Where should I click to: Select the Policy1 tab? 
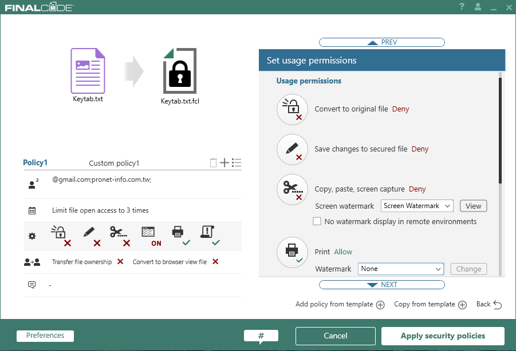click(x=35, y=163)
